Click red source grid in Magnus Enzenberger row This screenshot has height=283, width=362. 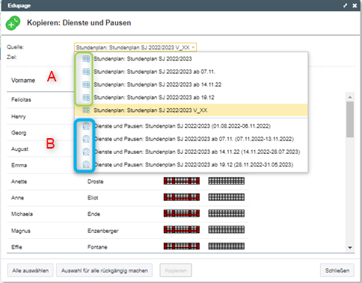coord(182,230)
